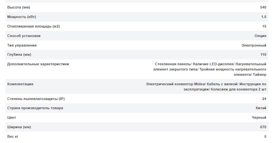Select the "Китай" value

pos(261,108)
